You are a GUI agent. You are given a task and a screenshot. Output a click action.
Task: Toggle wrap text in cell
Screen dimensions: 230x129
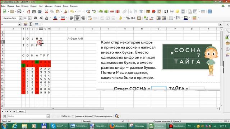click(x=89, y=18)
